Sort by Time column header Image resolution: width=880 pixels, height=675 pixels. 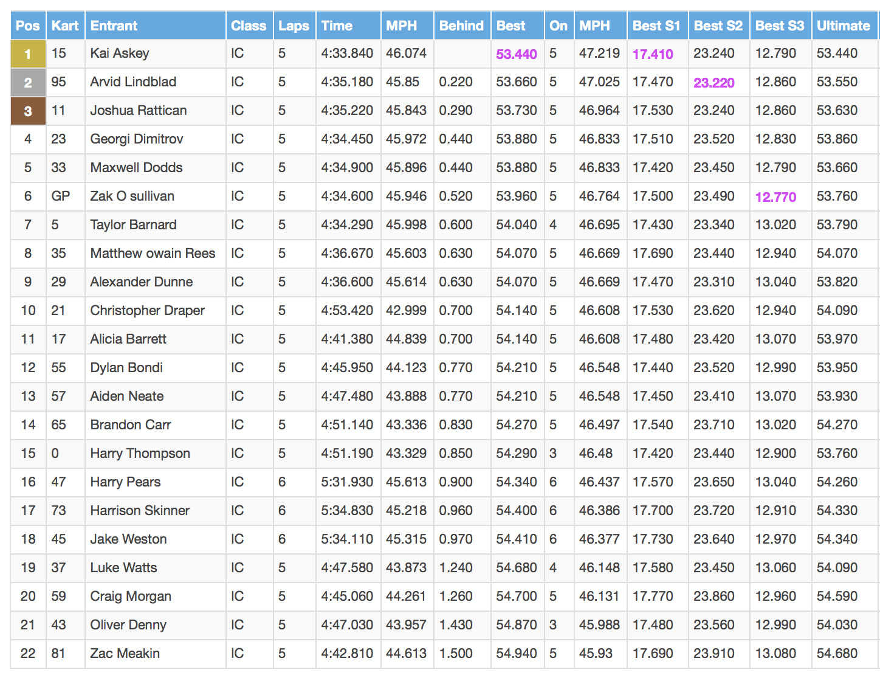(x=348, y=26)
